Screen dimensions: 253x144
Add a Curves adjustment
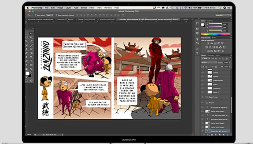(215, 44)
